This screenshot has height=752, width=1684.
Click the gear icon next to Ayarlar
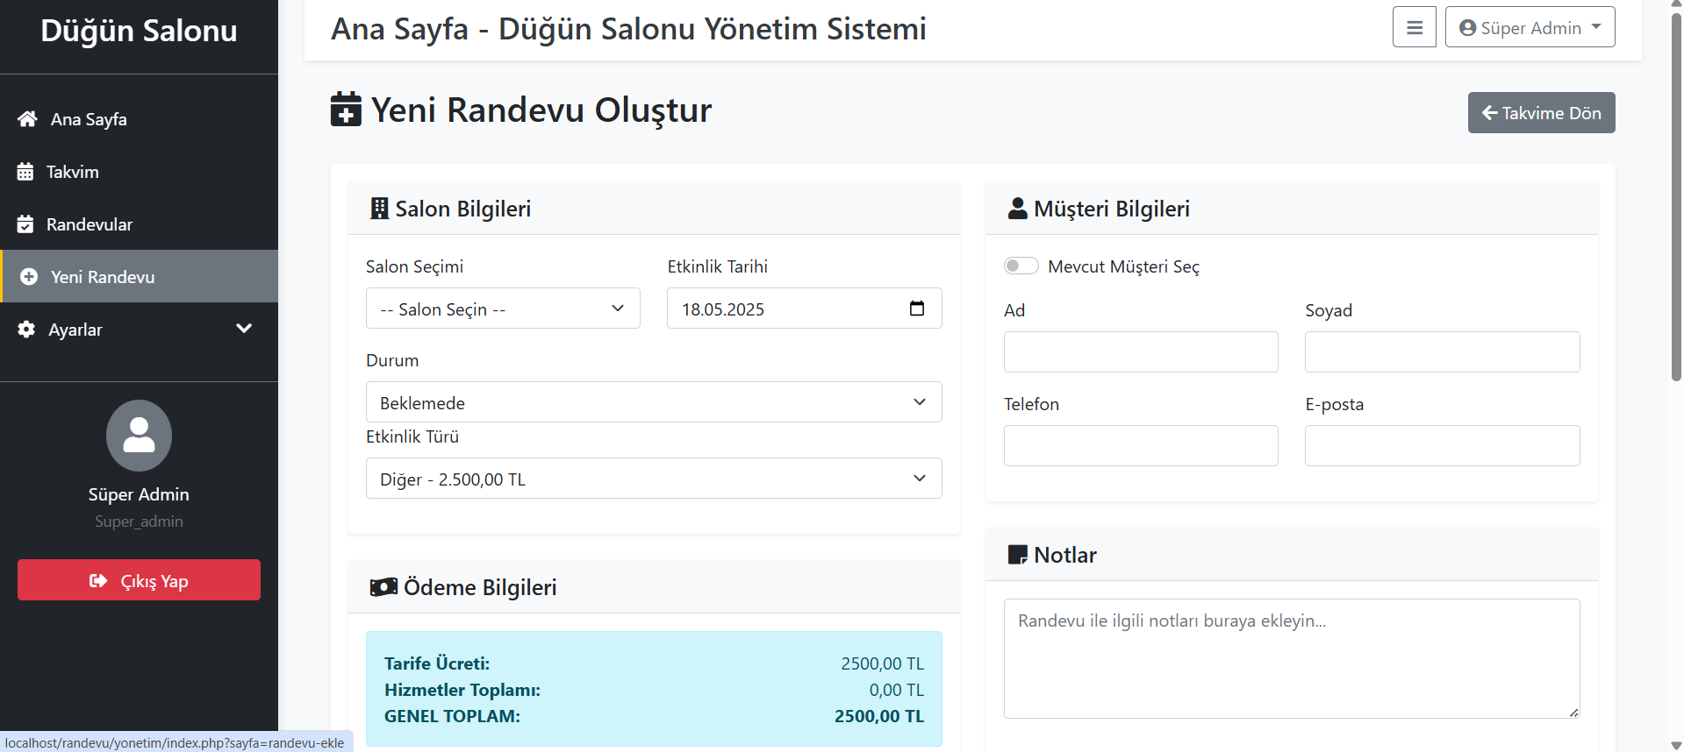point(26,330)
